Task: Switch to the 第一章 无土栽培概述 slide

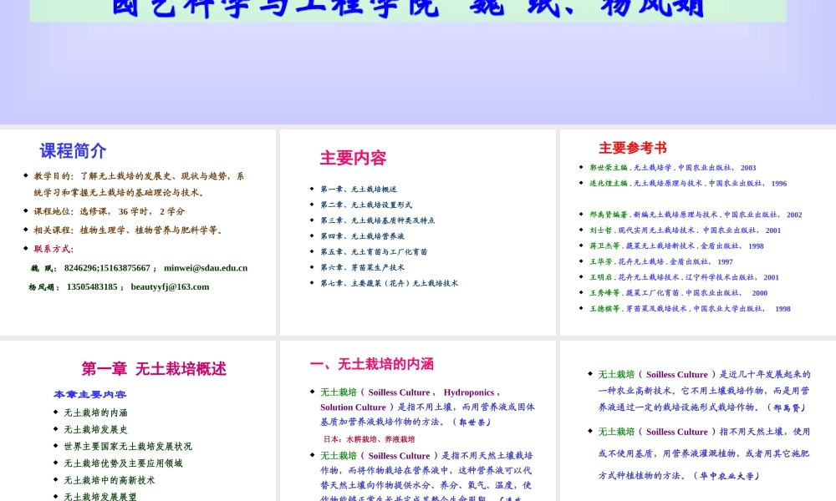Action: pos(152,368)
